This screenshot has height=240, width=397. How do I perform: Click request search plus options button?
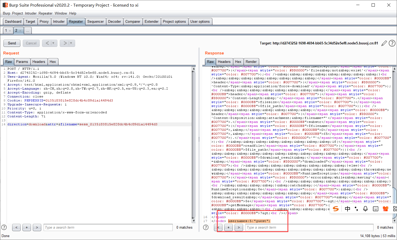[x=27, y=227]
